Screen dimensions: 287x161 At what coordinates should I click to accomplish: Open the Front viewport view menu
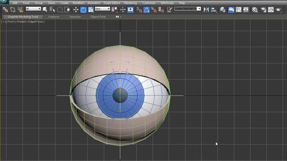coord(11,21)
